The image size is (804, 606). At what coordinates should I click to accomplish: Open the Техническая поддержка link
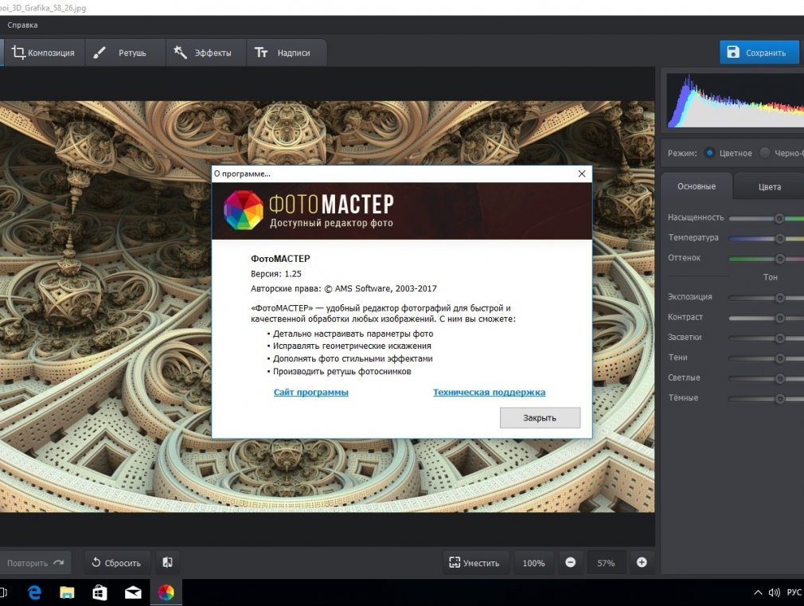(489, 393)
